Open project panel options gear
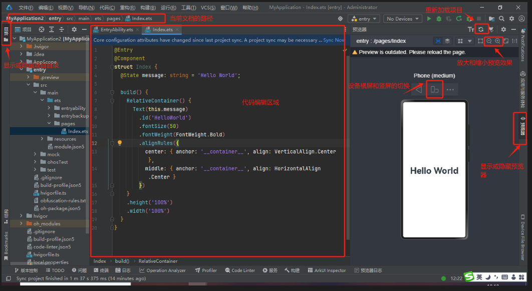Viewport: 532px width, 291px height. 74,30
